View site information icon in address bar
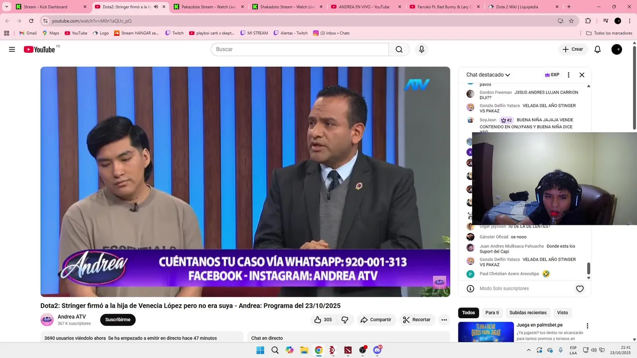 [x=45, y=21]
